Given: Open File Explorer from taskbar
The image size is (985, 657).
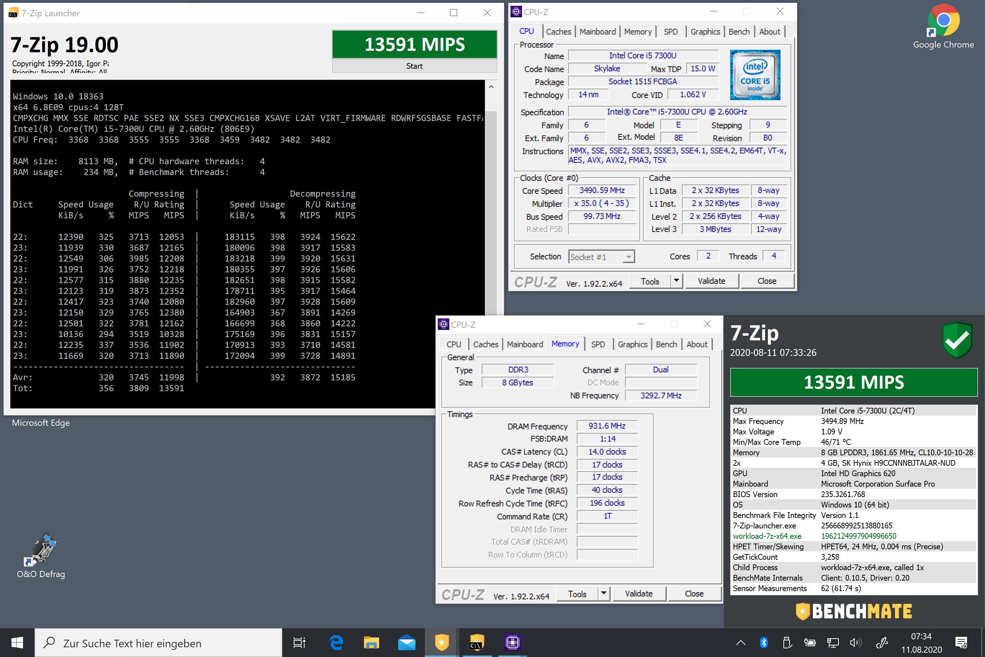Looking at the screenshot, I should [x=371, y=643].
